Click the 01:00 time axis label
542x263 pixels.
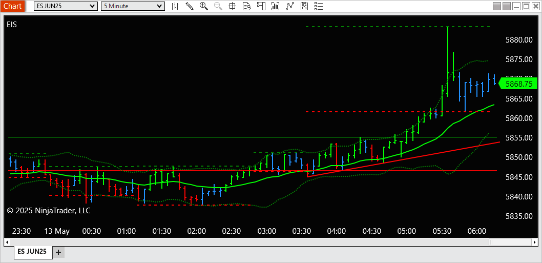127,231
